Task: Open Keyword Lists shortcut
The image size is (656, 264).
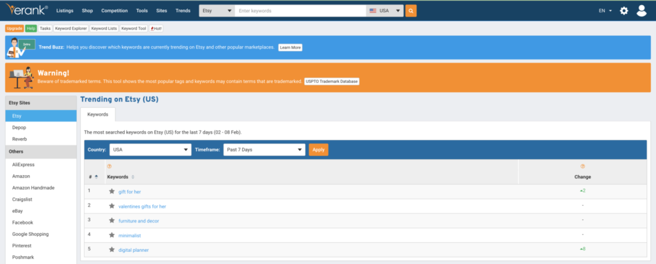Action: 104,28
